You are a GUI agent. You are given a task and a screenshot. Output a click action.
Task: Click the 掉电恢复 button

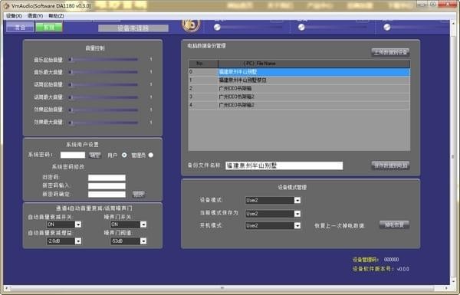coord(394,225)
